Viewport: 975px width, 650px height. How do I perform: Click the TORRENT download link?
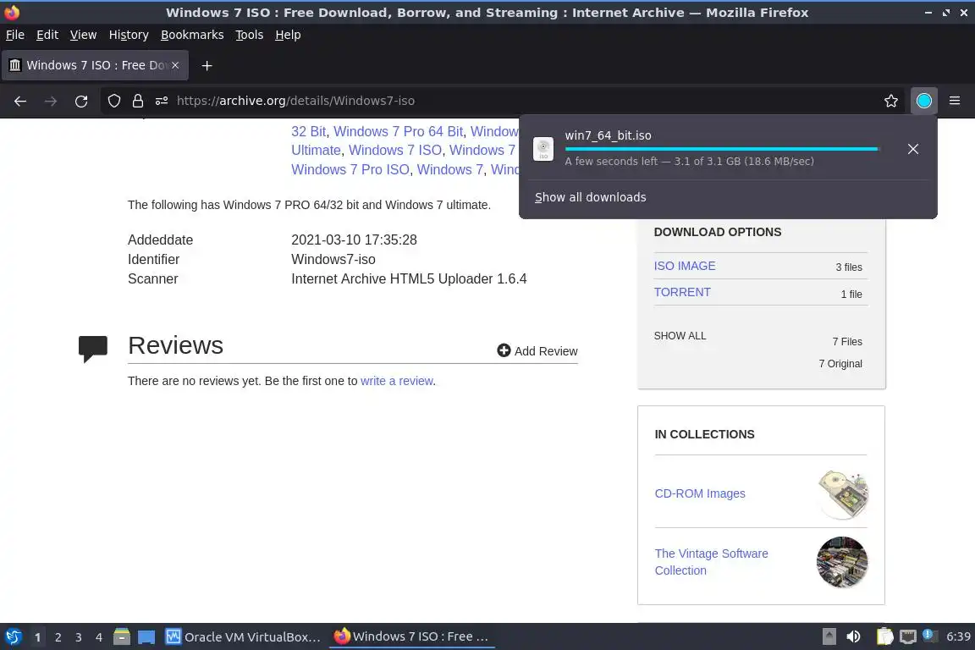[x=682, y=292]
